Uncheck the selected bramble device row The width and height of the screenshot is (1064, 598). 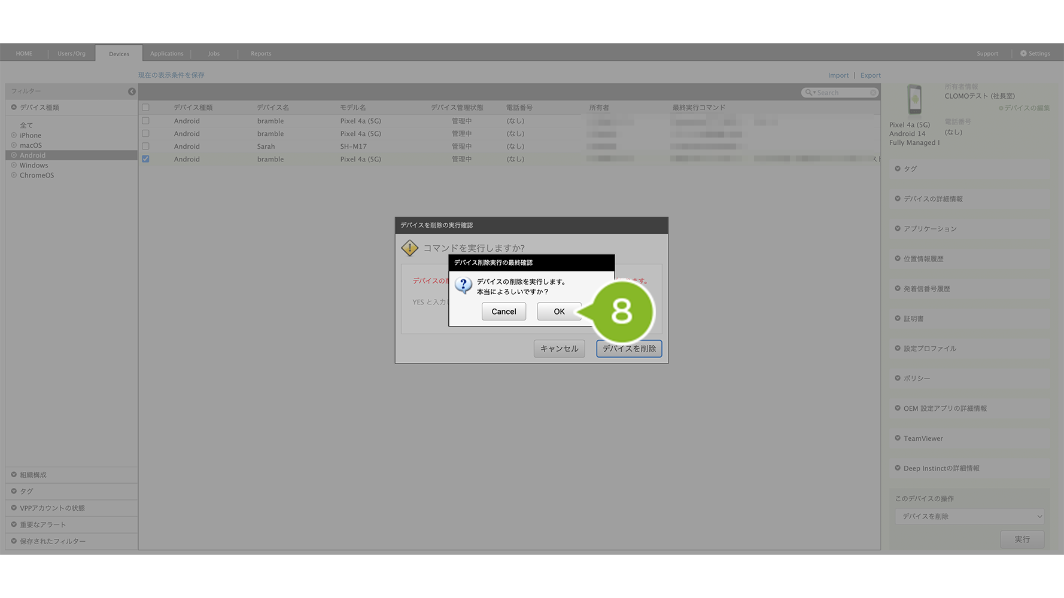tap(145, 159)
